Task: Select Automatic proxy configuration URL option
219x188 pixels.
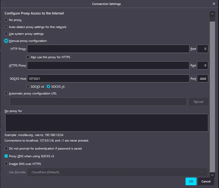Action: pyautogui.click(x=6, y=94)
